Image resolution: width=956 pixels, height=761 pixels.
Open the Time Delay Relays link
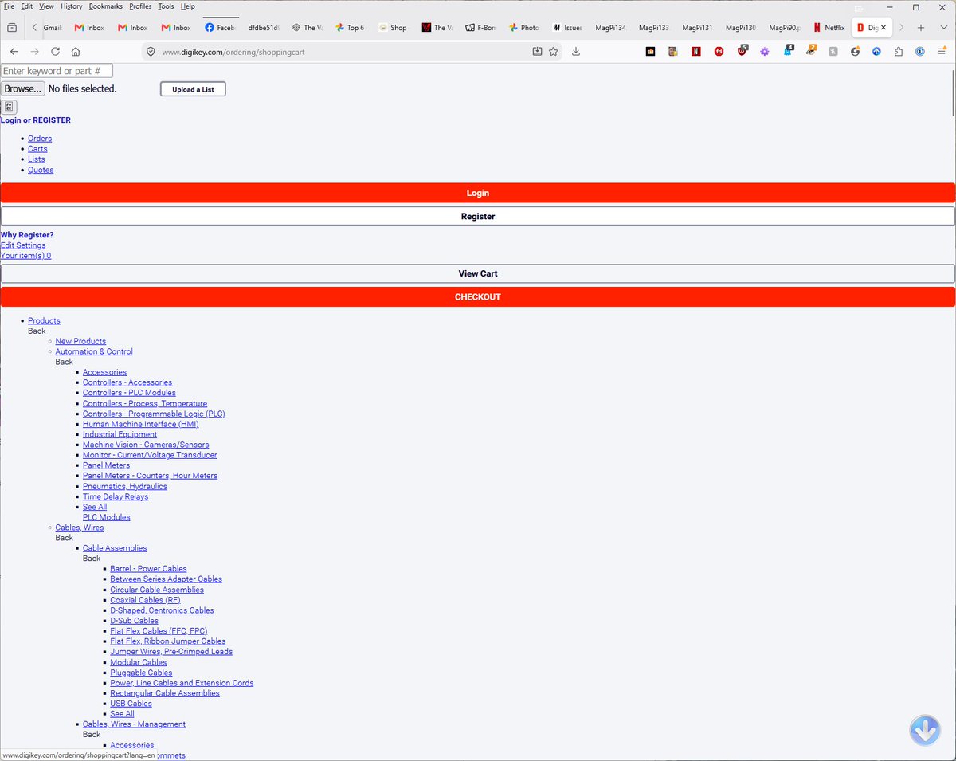pyautogui.click(x=116, y=496)
